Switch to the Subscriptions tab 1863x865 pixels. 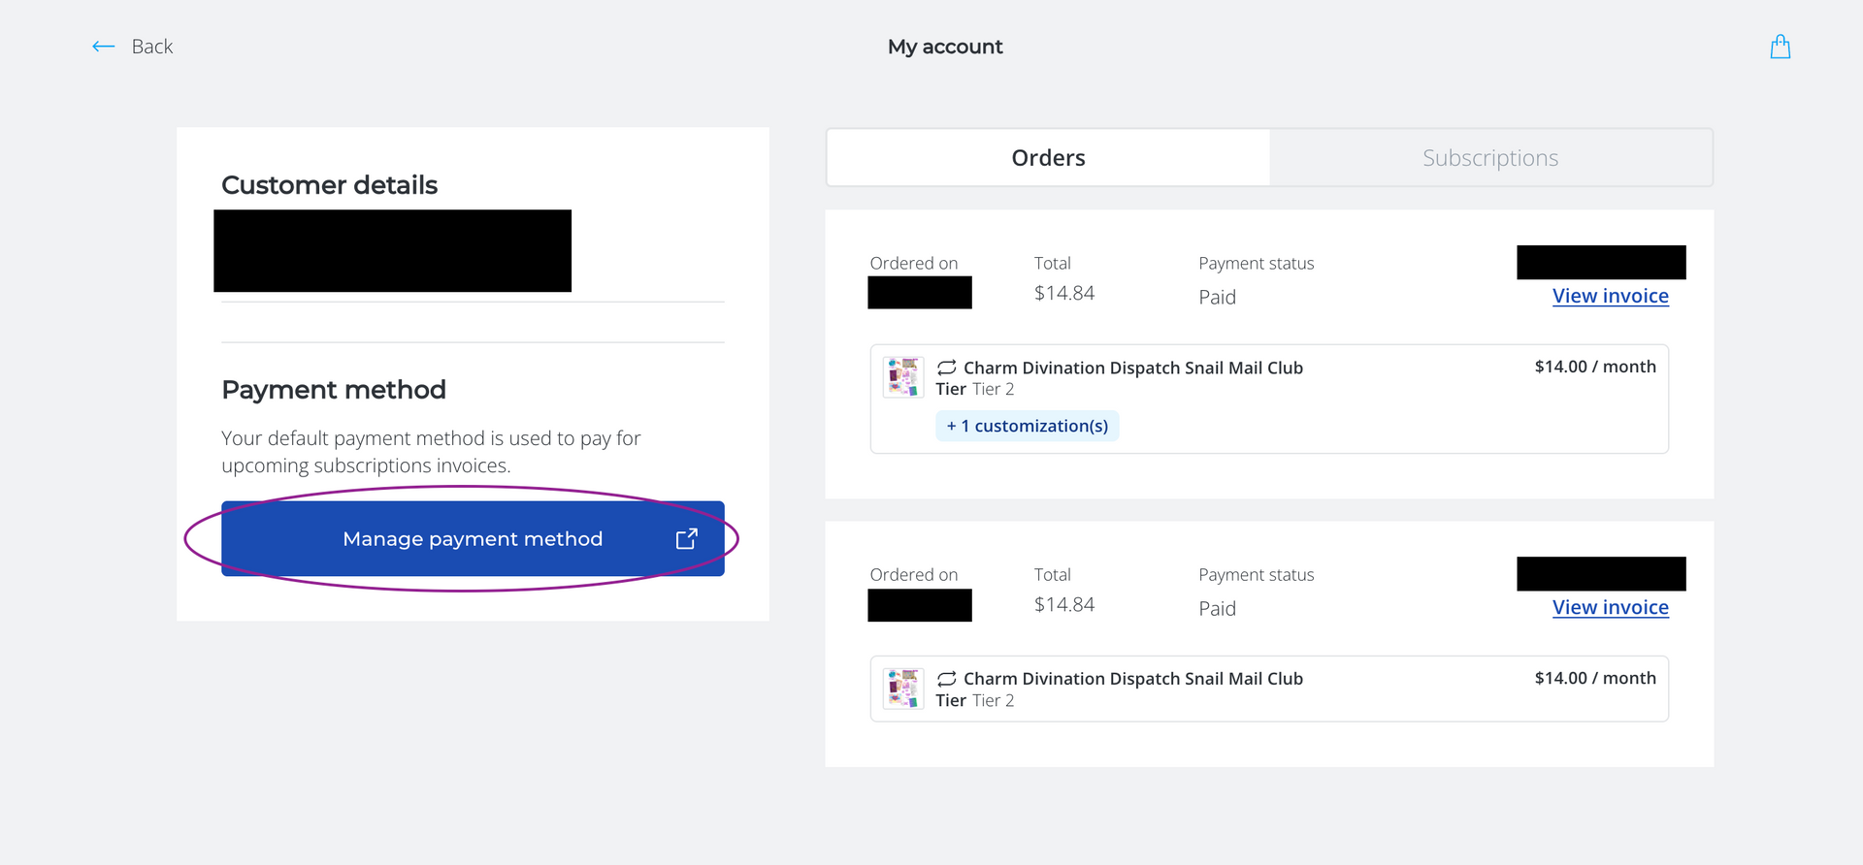tap(1490, 158)
